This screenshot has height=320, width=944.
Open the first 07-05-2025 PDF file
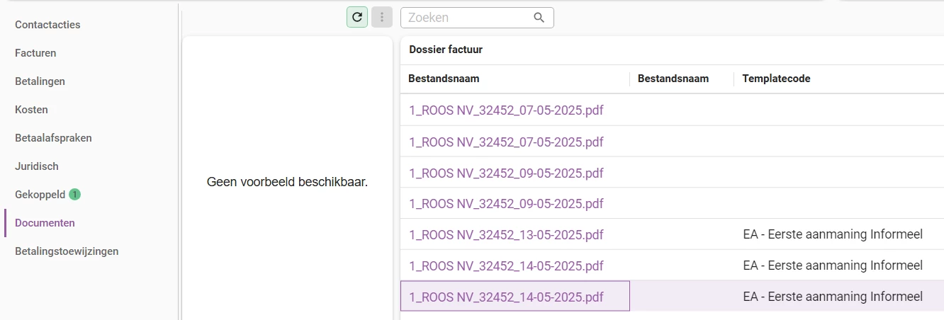point(507,110)
